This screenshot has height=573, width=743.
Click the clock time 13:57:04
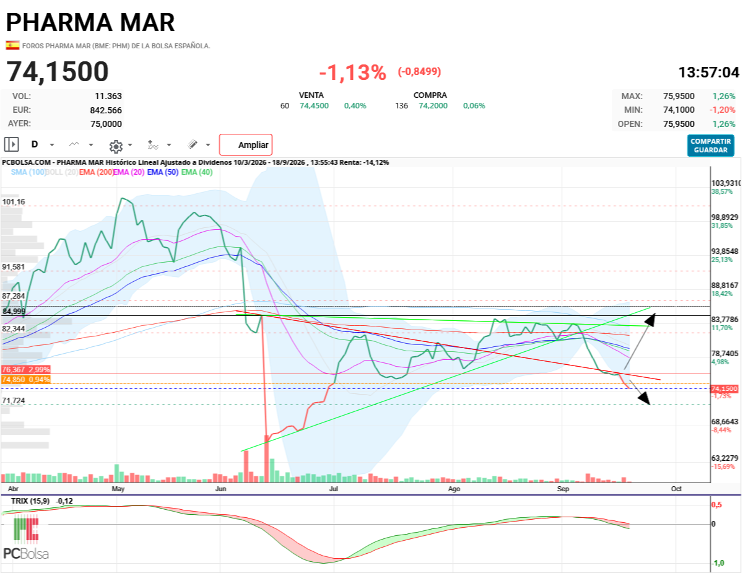709,72
